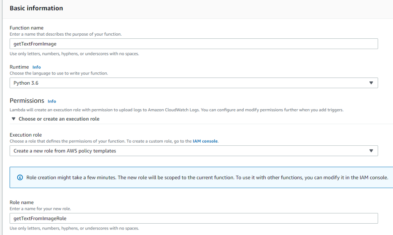Open the Info link next to Runtime

pos(37,67)
